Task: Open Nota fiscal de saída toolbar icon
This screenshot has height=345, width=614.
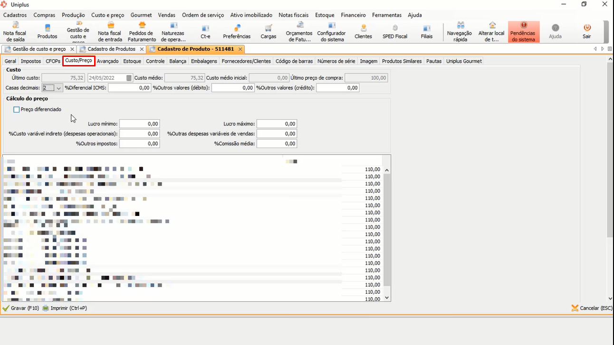Action: [x=15, y=31]
